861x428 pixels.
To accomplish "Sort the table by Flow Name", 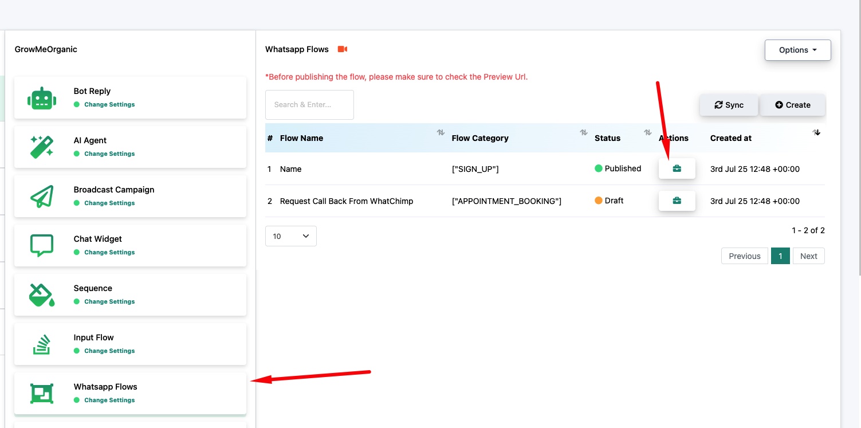I will [x=441, y=132].
